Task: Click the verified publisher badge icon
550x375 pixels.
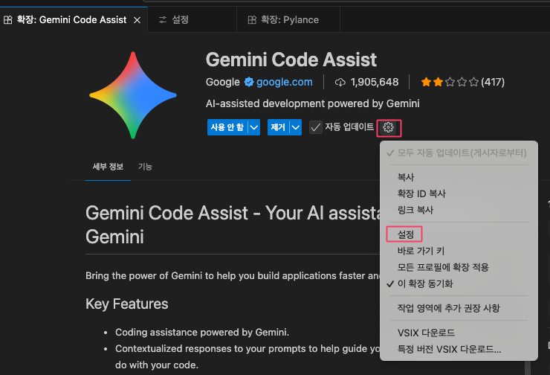Action: [x=249, y=82]
